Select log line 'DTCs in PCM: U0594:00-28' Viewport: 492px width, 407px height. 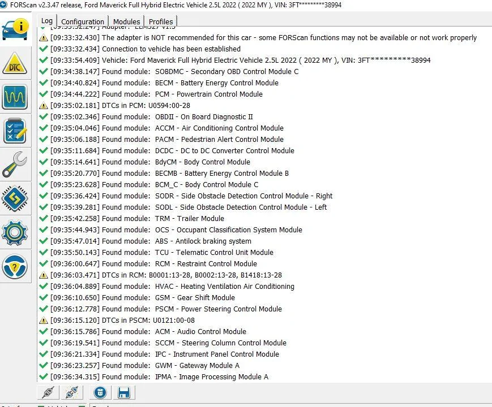click(x=120, y=105)
